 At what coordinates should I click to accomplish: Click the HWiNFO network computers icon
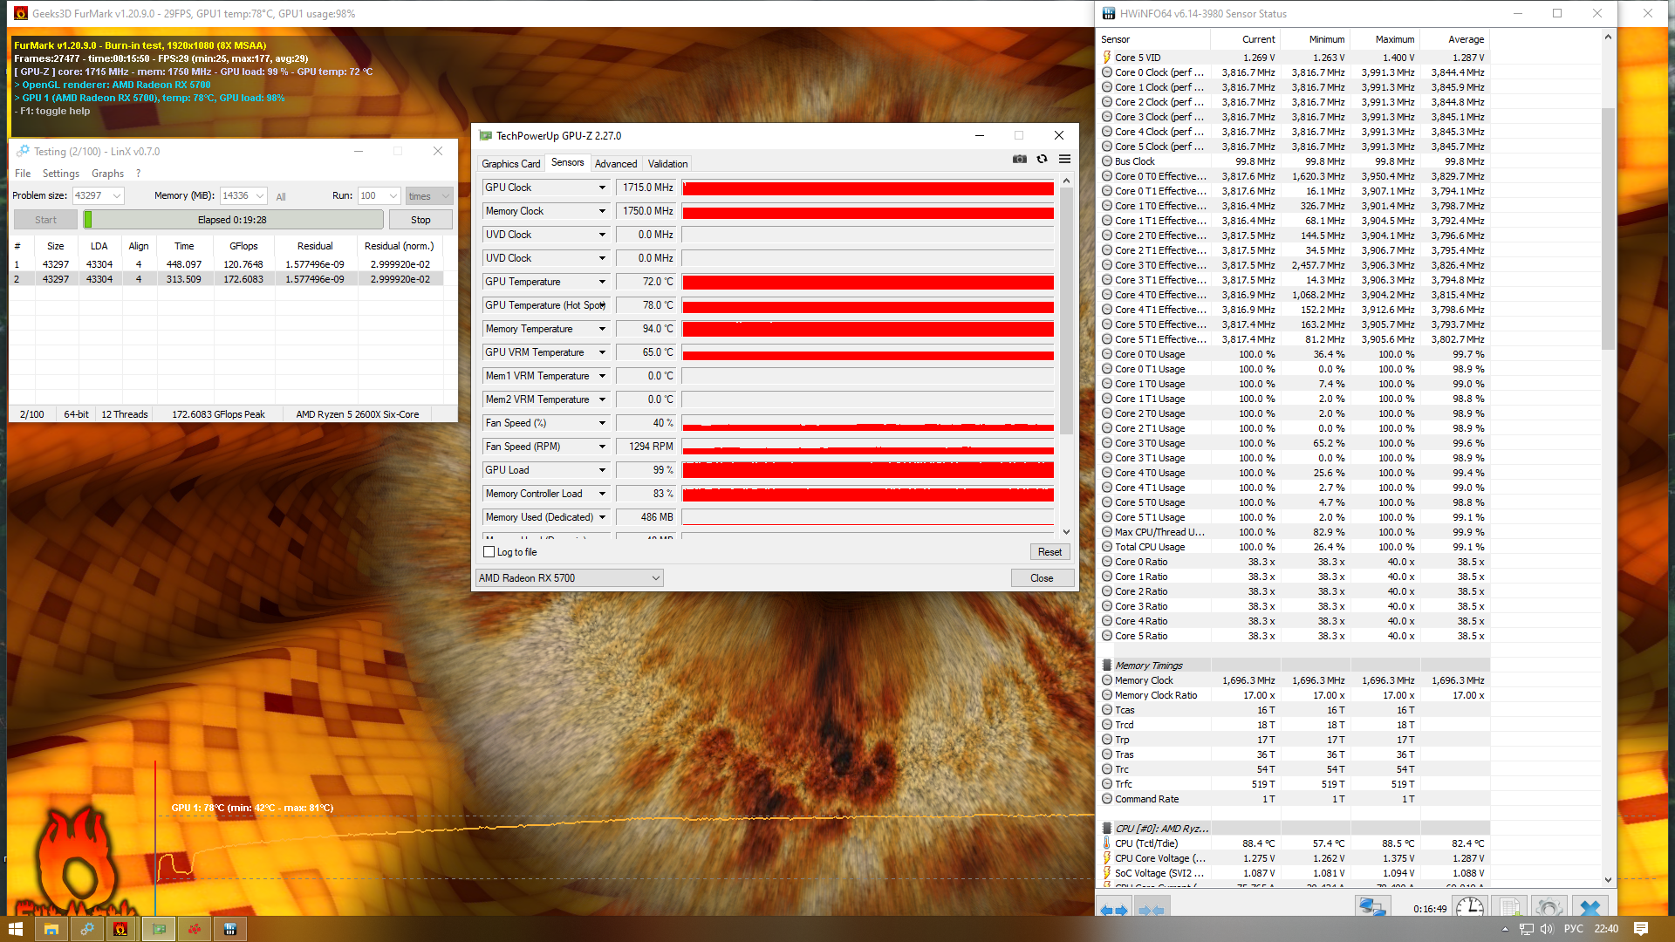pyautogui.click(x=1372, y=908)
